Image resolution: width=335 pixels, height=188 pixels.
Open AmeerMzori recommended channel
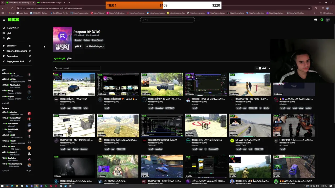(x=16, y=119)
